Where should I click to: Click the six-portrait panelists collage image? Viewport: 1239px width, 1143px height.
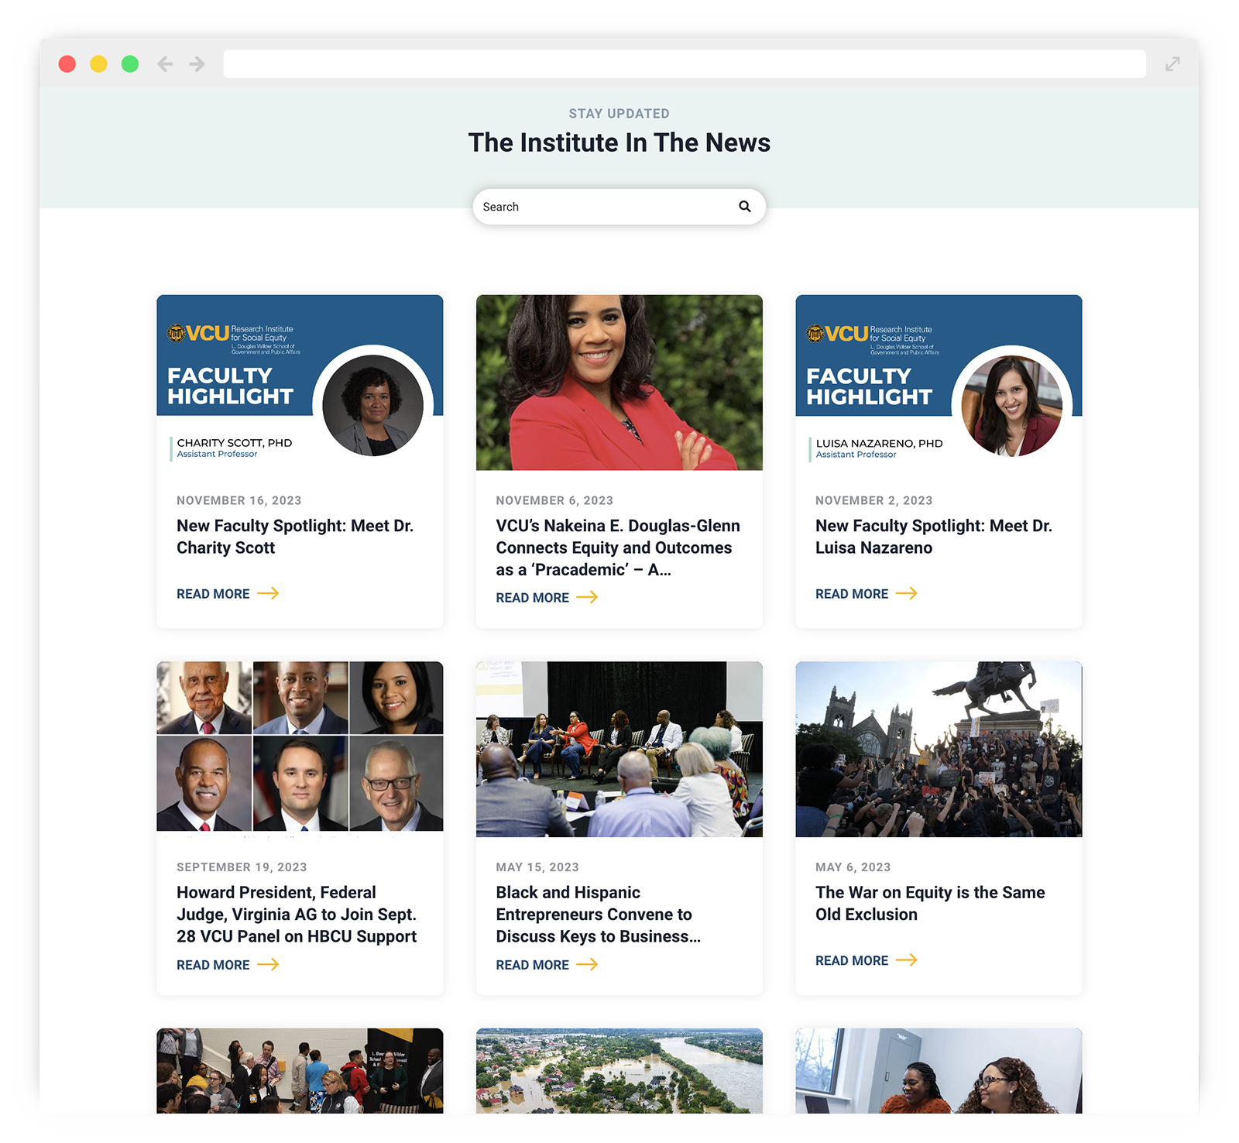300,747
